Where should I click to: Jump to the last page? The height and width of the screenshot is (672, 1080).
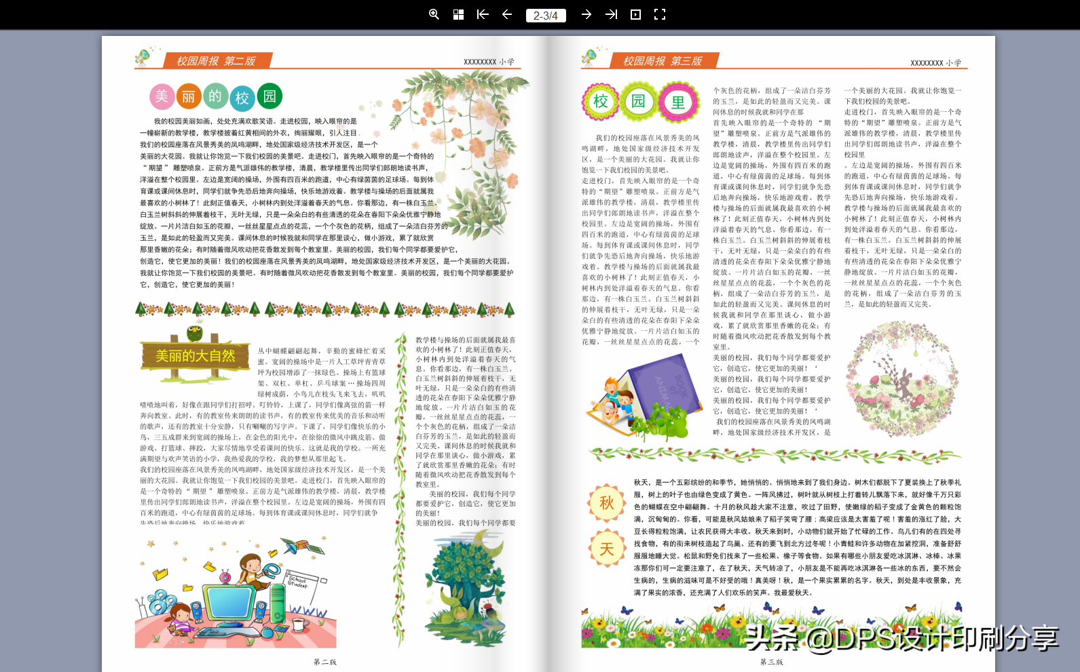tap(611, 14)
